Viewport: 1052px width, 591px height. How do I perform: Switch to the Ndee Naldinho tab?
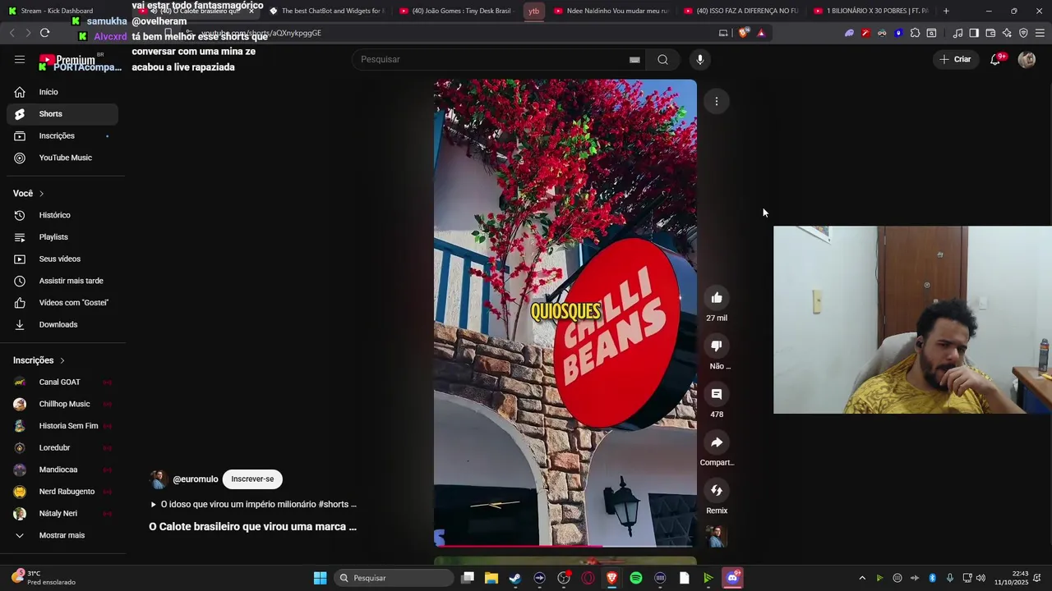(x=611, y=11)
